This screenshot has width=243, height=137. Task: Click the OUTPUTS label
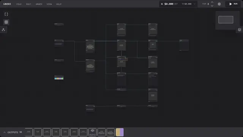[x=13, y=132]
